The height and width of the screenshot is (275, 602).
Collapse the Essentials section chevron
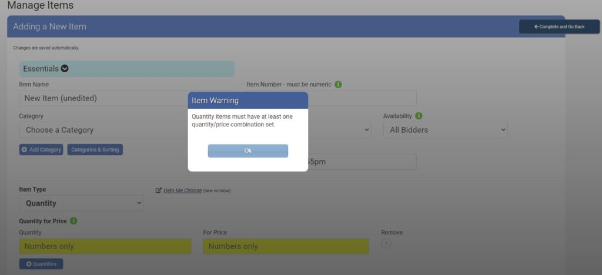[x=65, y=69]
